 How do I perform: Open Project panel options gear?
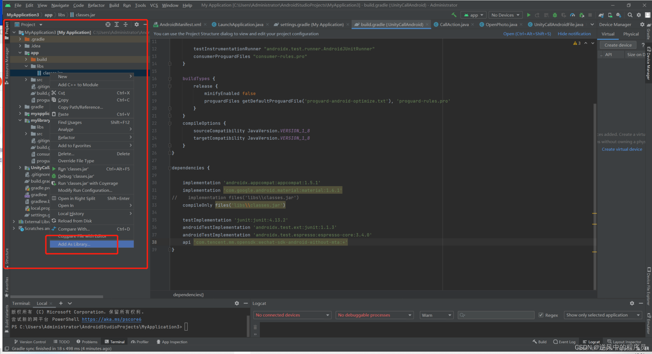pyautogui.click(x=137, y=24)
